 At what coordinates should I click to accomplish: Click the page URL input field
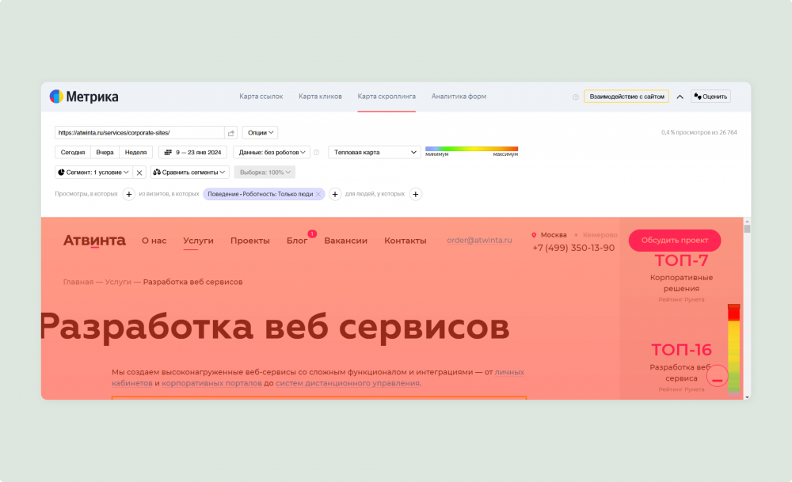[139, 133]
